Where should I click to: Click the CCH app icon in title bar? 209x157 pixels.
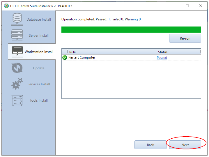coord(6,6)
